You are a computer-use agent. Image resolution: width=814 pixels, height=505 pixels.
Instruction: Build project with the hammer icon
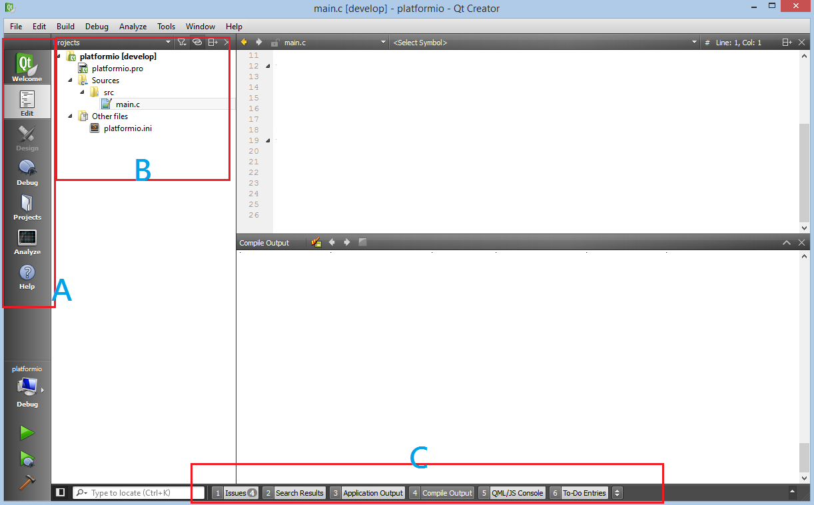point(27,483)
